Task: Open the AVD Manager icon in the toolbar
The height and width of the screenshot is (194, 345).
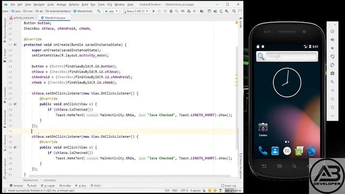Action: tap(221, 11)
